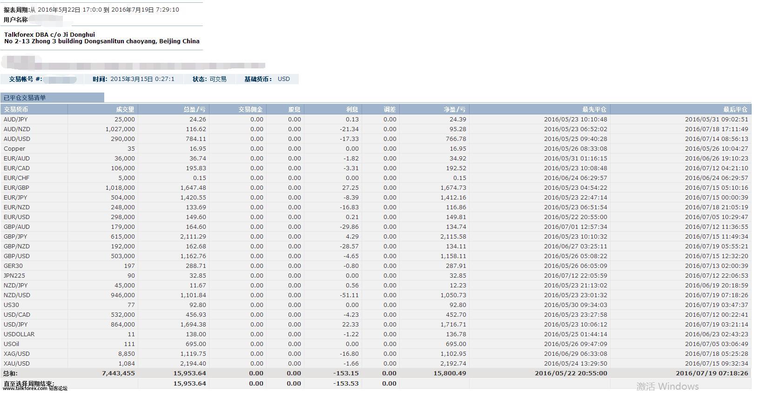759x393 pixels.
Task: Select the EUR/USD row label
Action: (17, 217)
